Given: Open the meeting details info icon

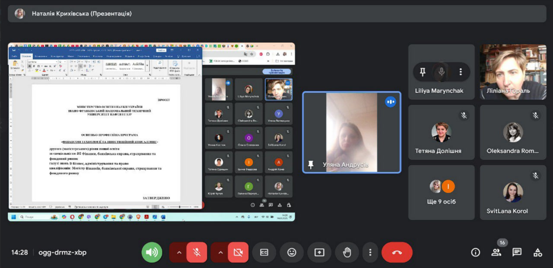Looking at the screenshot, I should [476, 252].
